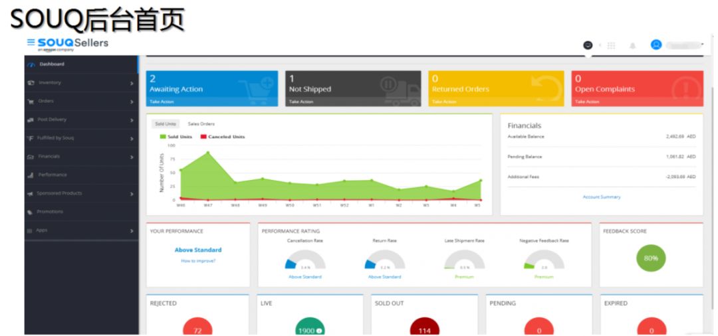Expand the Orders sidebar submenu arrow
The width and height of the screenshot is (718, 336).
(x=132, y=102)
